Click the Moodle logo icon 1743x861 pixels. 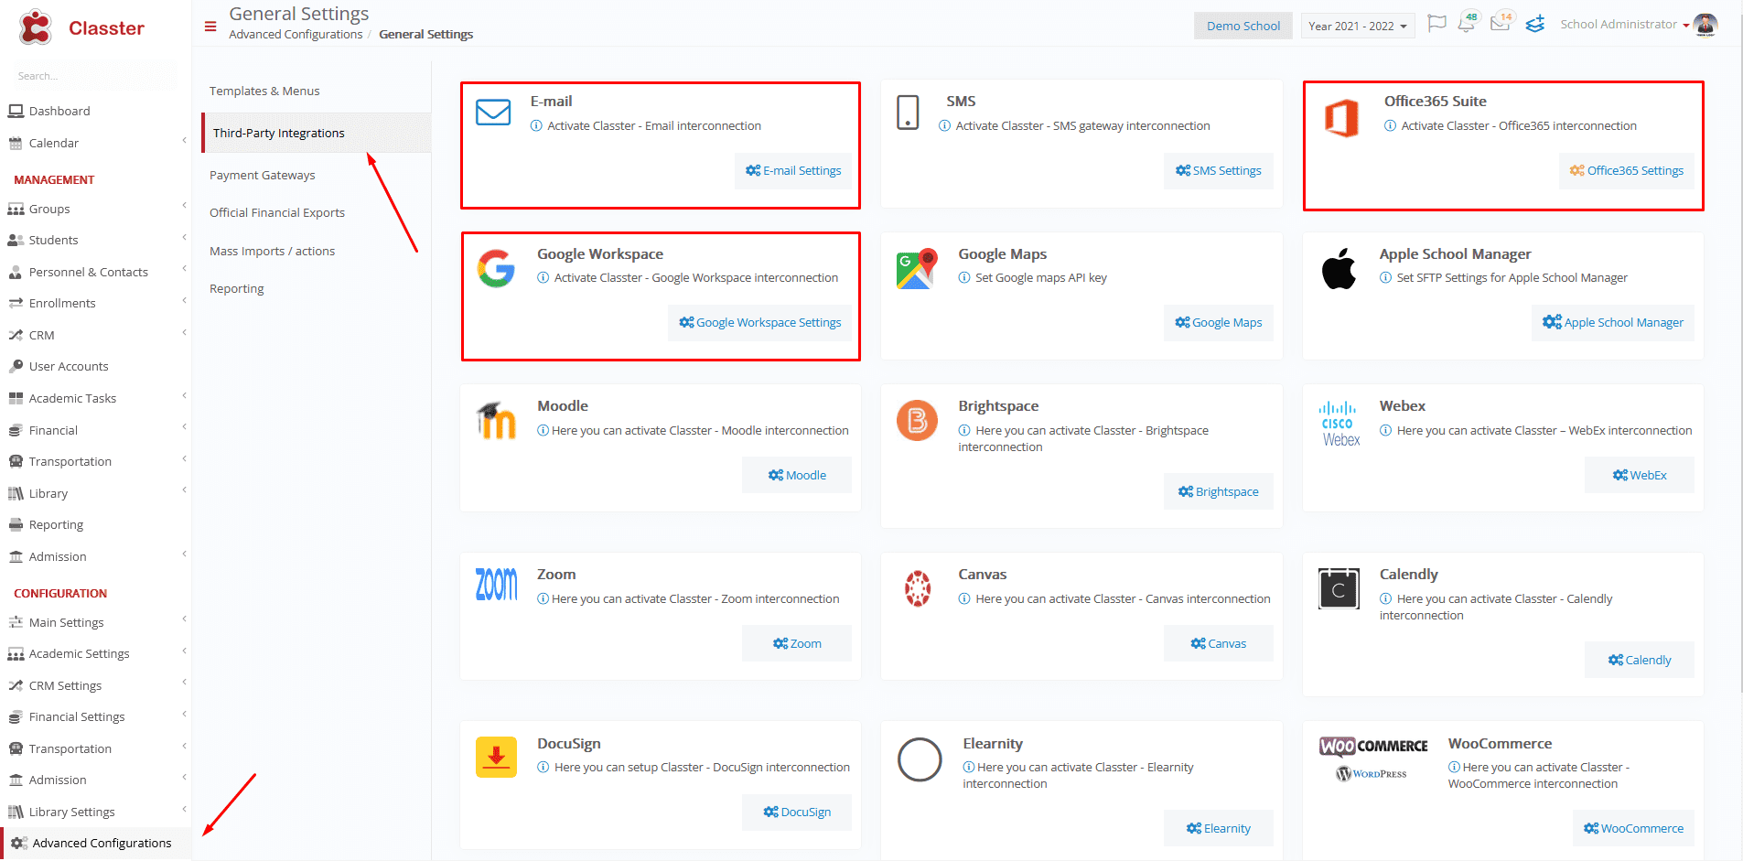(496, 420)
